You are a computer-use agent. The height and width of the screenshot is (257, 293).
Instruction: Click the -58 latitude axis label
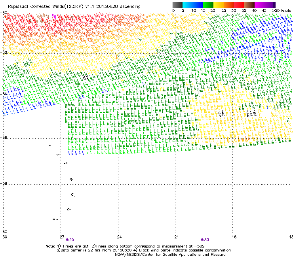(4, 183)
